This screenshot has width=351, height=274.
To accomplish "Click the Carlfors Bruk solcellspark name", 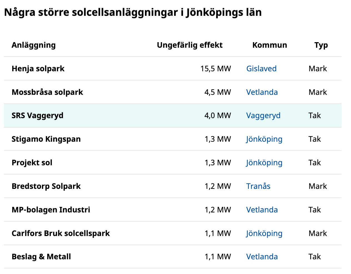I will pyautogui.click(x=61, y=233).
